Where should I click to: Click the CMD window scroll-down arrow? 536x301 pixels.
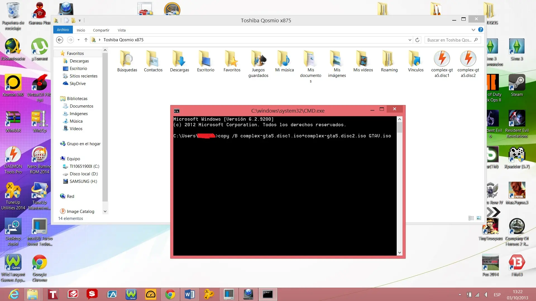point(399,253)
